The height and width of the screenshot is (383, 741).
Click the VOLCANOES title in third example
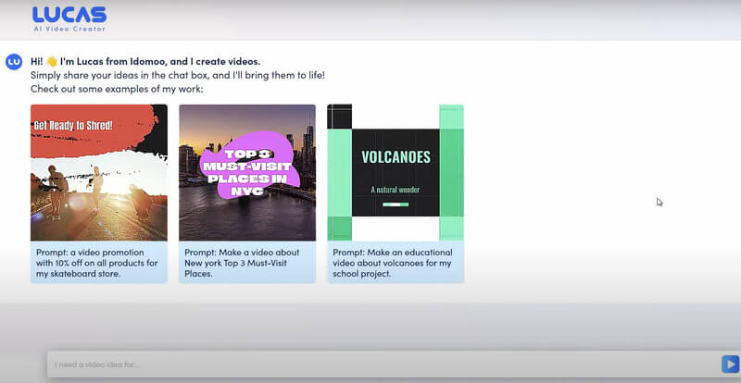pyautogui.click(x=396, y=157)
